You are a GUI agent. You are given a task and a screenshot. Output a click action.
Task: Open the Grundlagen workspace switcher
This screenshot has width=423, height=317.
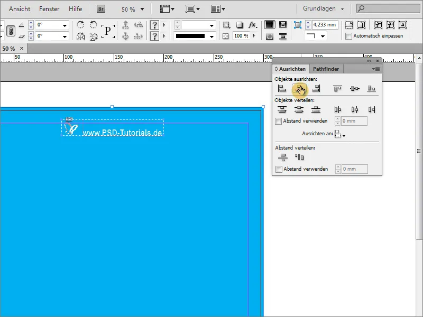pyautogui.click(x=323, y=8)
